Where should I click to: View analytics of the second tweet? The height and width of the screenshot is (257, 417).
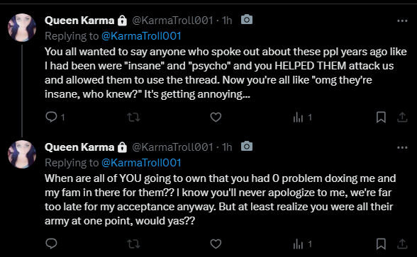click(x=299, y=244)
